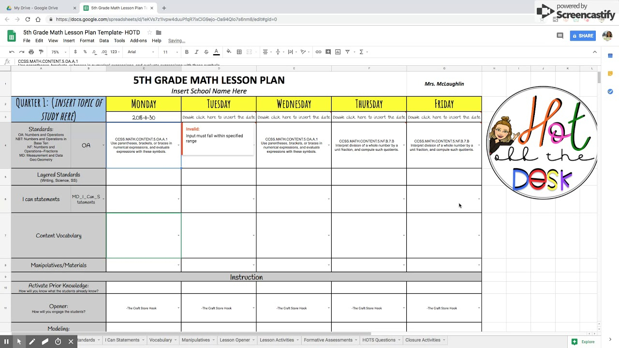Screen dimensions: 619x348
Task: Toggle bold formatting
Action: click(x=187, y=52)
